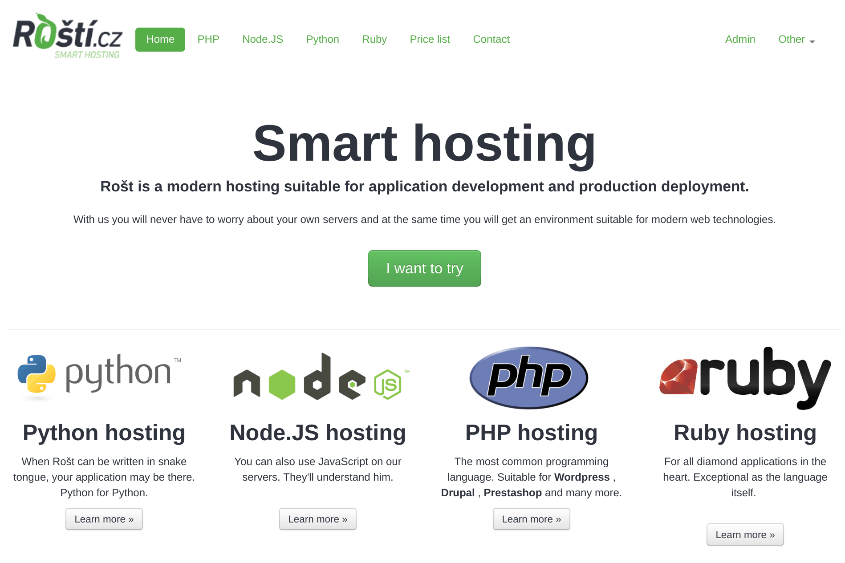Click the 'For all diamond applications' text
The image size is (845, 563).
coord(745,477)
